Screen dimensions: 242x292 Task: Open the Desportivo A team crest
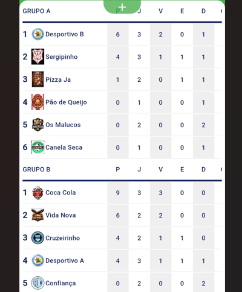38,260
